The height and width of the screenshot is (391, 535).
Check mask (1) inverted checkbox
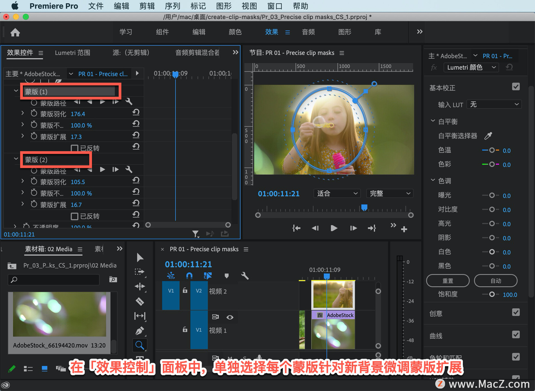tap(74, 148)
